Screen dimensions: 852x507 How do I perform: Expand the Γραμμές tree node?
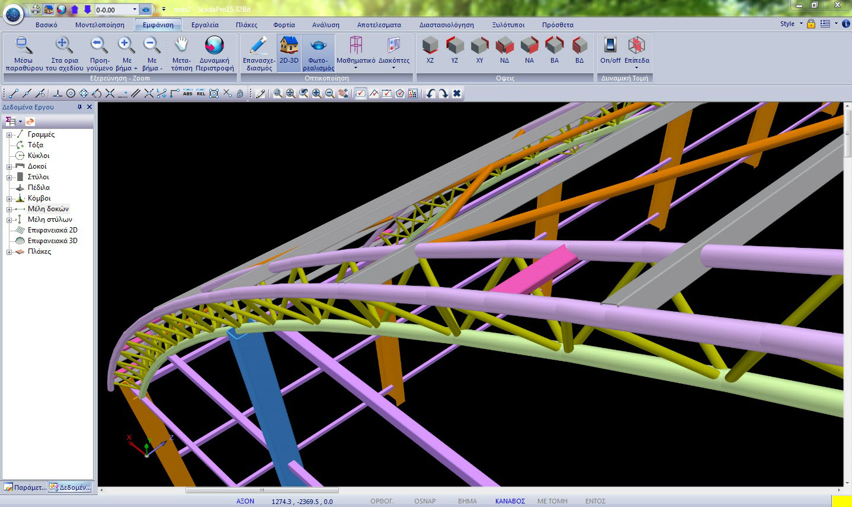coord(9,135)
